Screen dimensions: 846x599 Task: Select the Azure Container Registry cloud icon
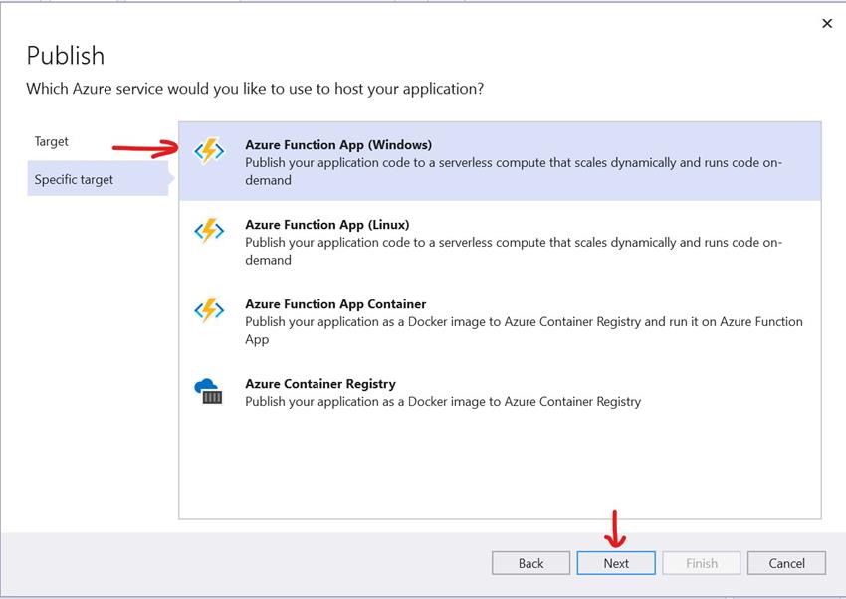(209, 390)
